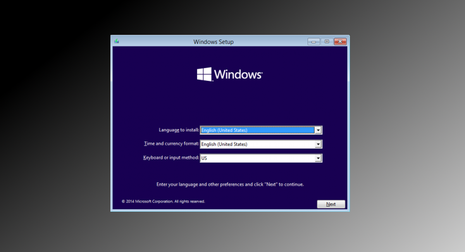465x252 pixels.
Task: Click the "Keyboard or input method:" label
Action: [x=171, y=158]
